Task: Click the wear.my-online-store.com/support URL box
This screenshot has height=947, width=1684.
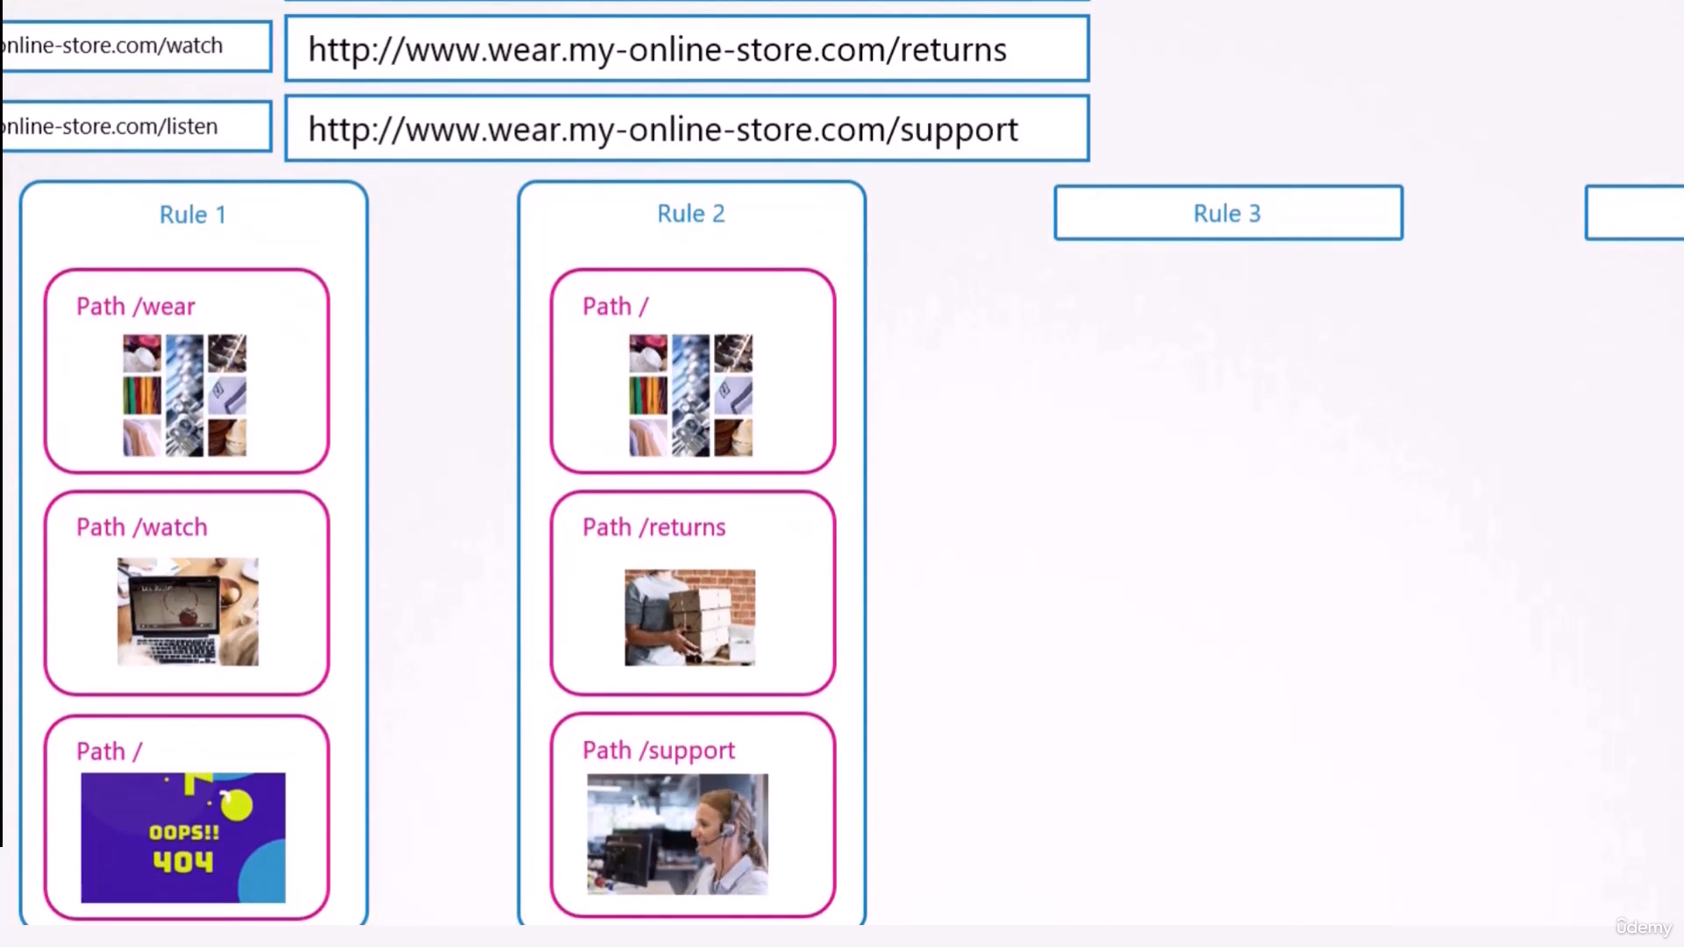Action: pyautogui.click(x=687, y=129)
